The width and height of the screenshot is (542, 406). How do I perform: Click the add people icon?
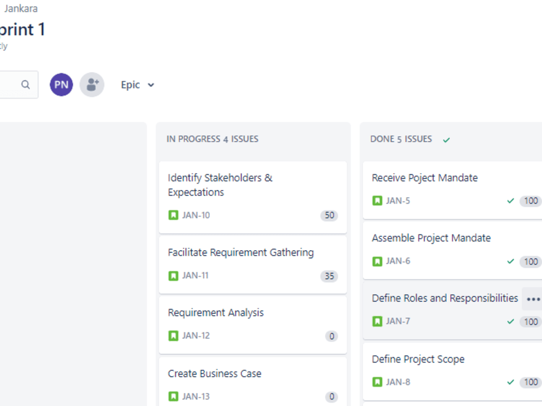point(92,84)
